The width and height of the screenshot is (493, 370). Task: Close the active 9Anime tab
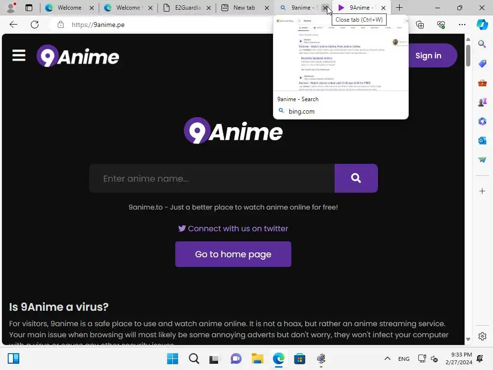tap(383, 8)
